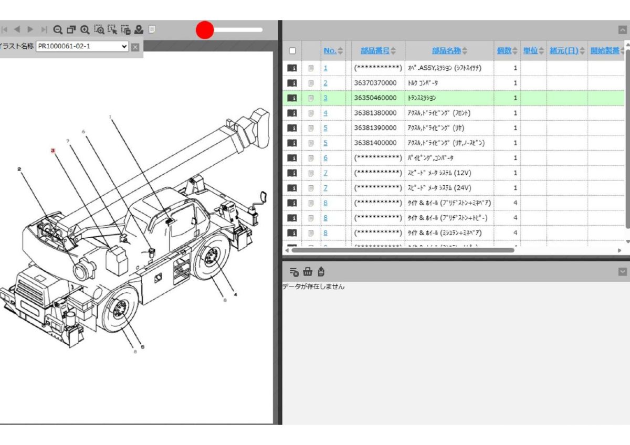Image resolution: width=630 pixels, height=445 pixels.
Task: Click the export upload icon in lower panel
Action: tap(321, 271)
